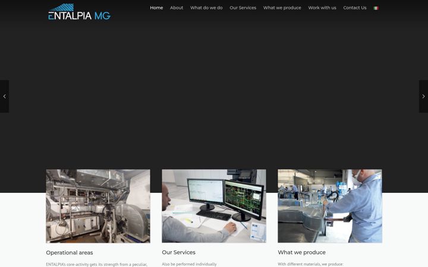
Task: Switch language via the Italian flag icon
Action: coord(376,8)
